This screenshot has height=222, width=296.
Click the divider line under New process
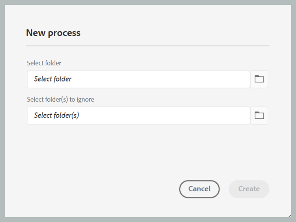(x=148, y=46)
